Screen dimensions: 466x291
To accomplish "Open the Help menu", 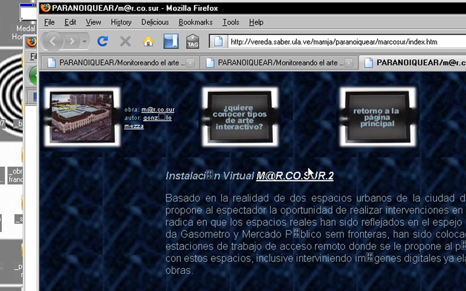I will point(256,22).
